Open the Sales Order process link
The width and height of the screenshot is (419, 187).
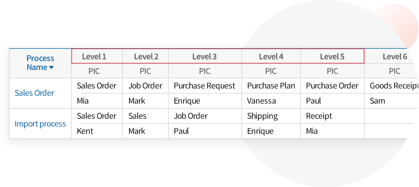(x=34, y=93)
